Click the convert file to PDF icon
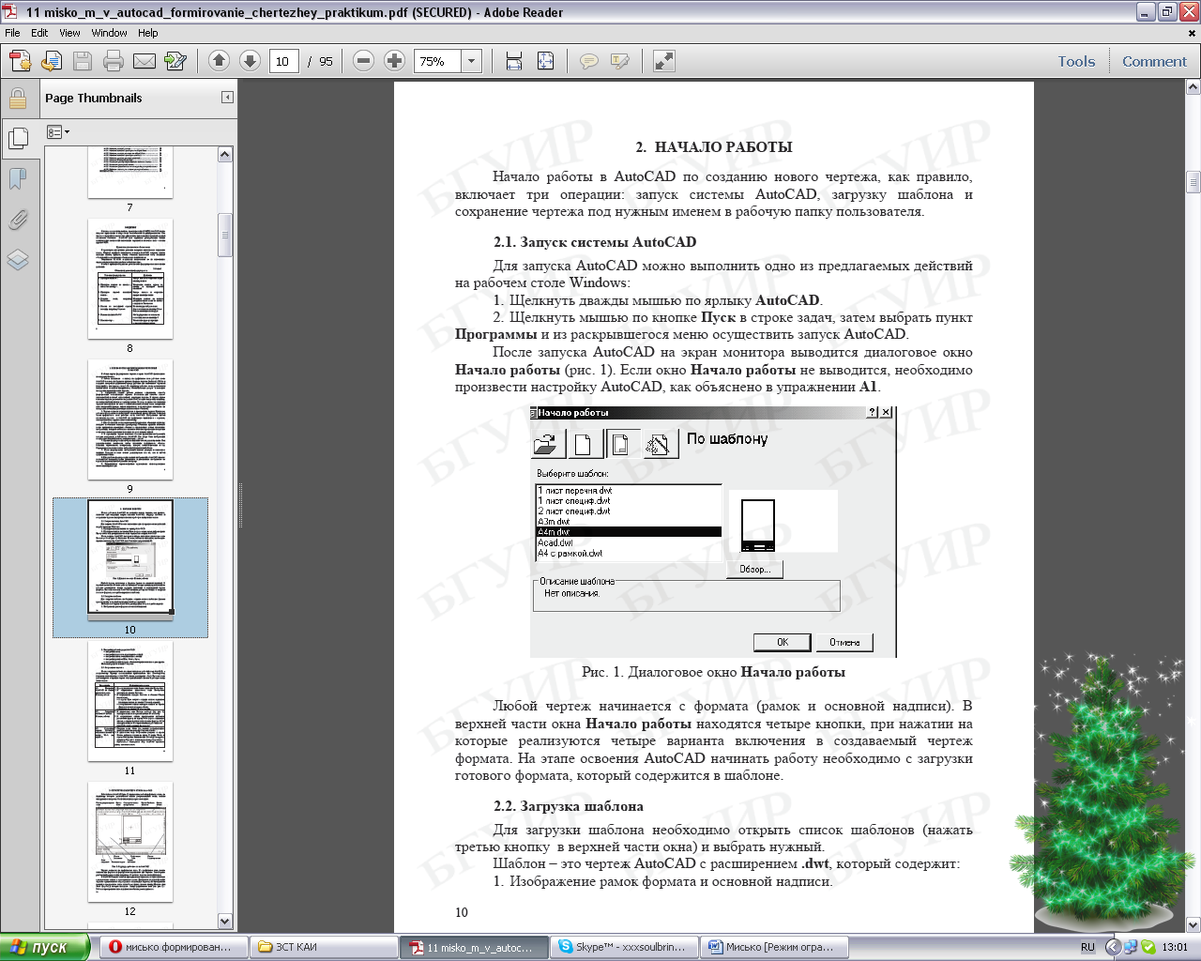Viewport: 1201px width, 961px height. (52, 61)
